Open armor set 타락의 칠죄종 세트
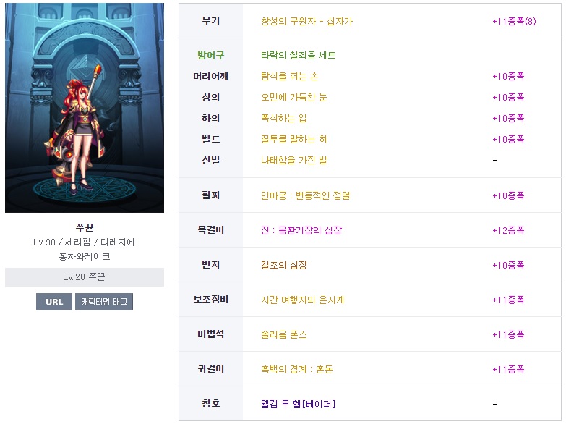Screen dimensions: 566x427 [298, 55]
